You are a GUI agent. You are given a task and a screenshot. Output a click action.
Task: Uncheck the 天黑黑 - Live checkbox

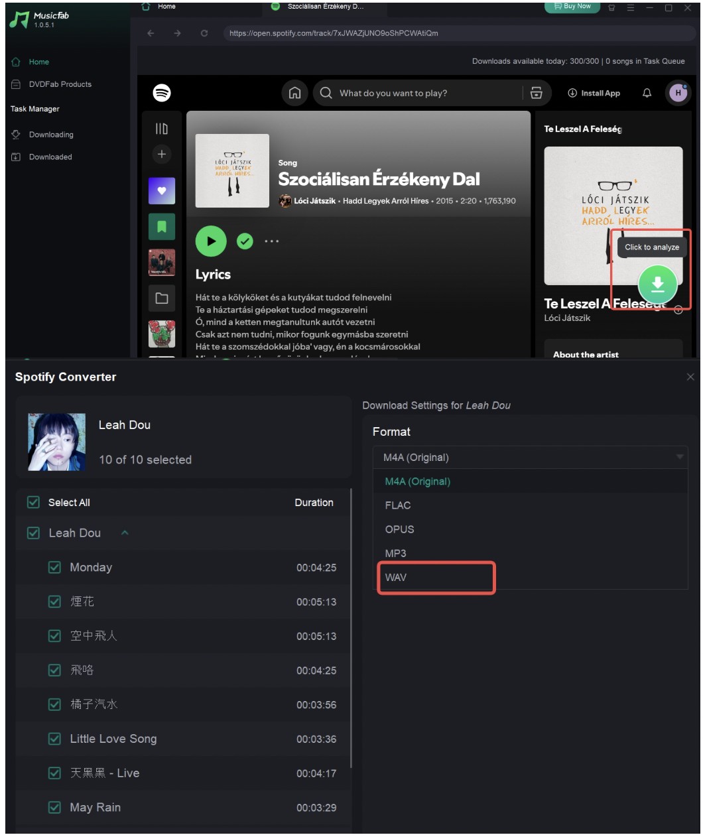pyautogui.click(x=55, y=773)
